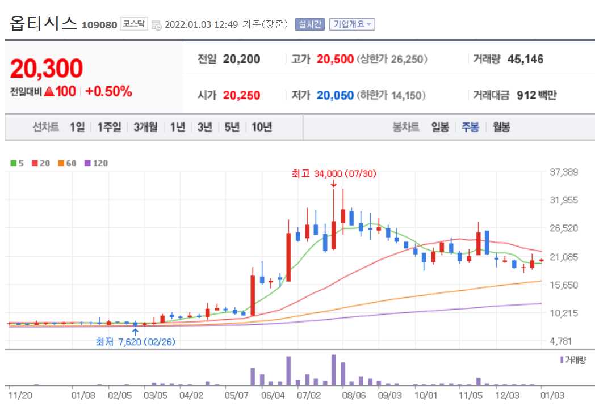Open the 기업개요 dropdown

coord(352,24)
